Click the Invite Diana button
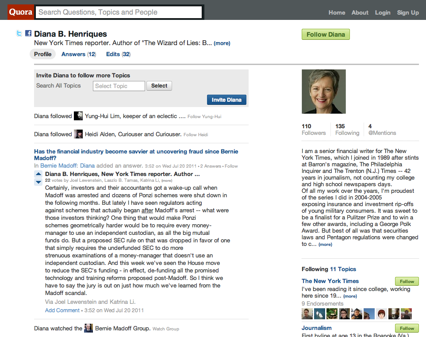 pos(226,100)
